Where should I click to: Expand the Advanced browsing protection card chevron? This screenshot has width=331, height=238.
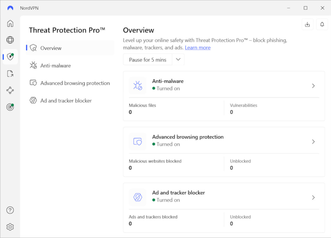(x=313, y=141)
